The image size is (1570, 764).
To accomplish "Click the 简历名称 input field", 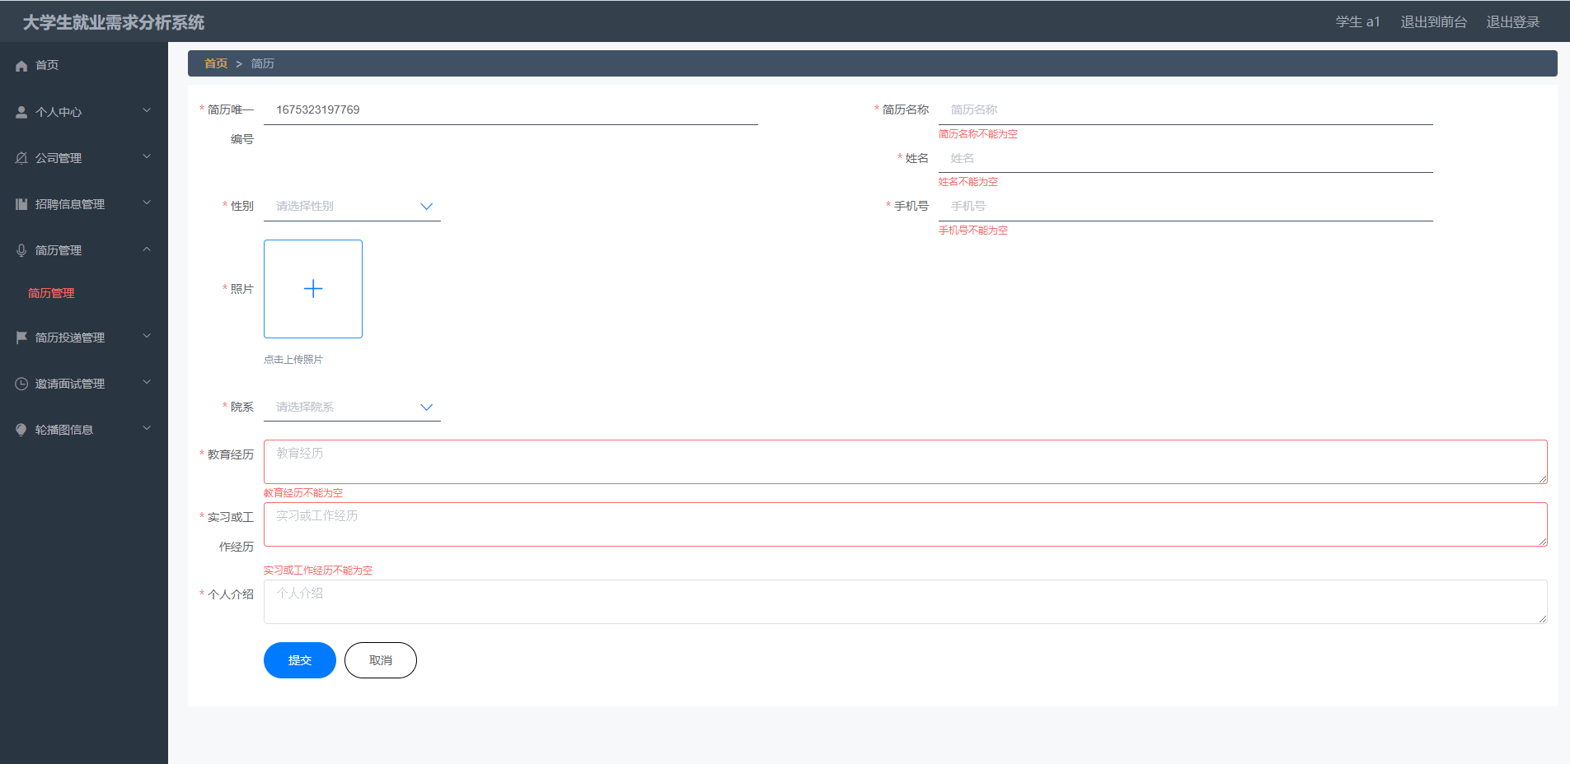I will pyautogui.click(x=1186, y=109).
